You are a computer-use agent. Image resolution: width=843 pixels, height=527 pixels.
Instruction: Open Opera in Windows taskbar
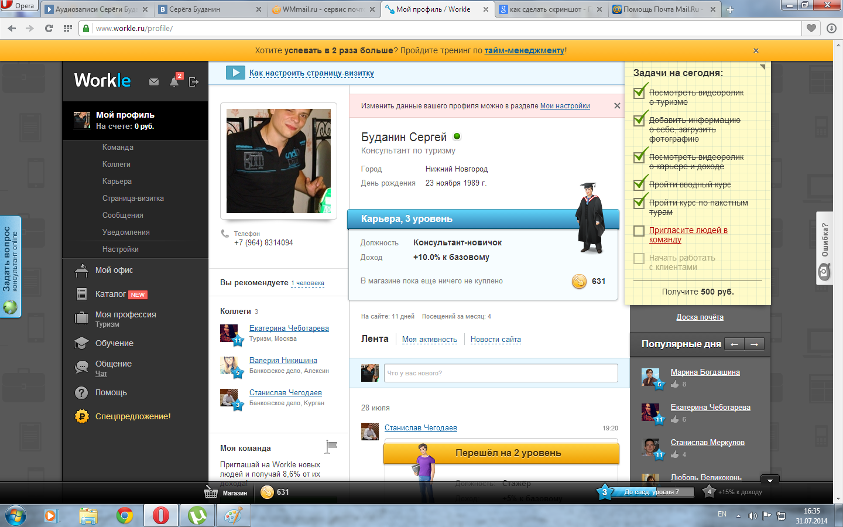pyautogui.click(x=160, y=516)
